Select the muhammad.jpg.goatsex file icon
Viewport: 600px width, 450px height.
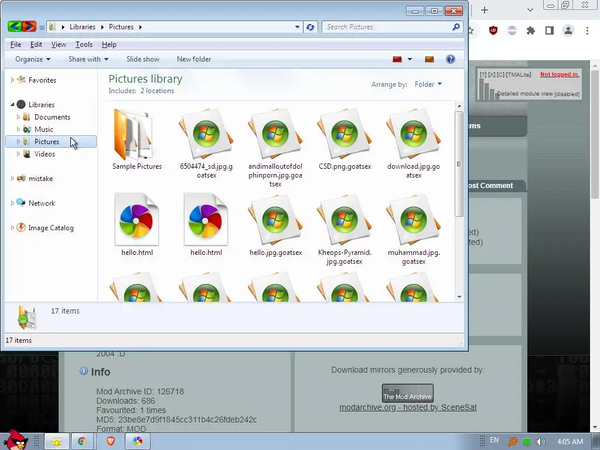(414, 221)
